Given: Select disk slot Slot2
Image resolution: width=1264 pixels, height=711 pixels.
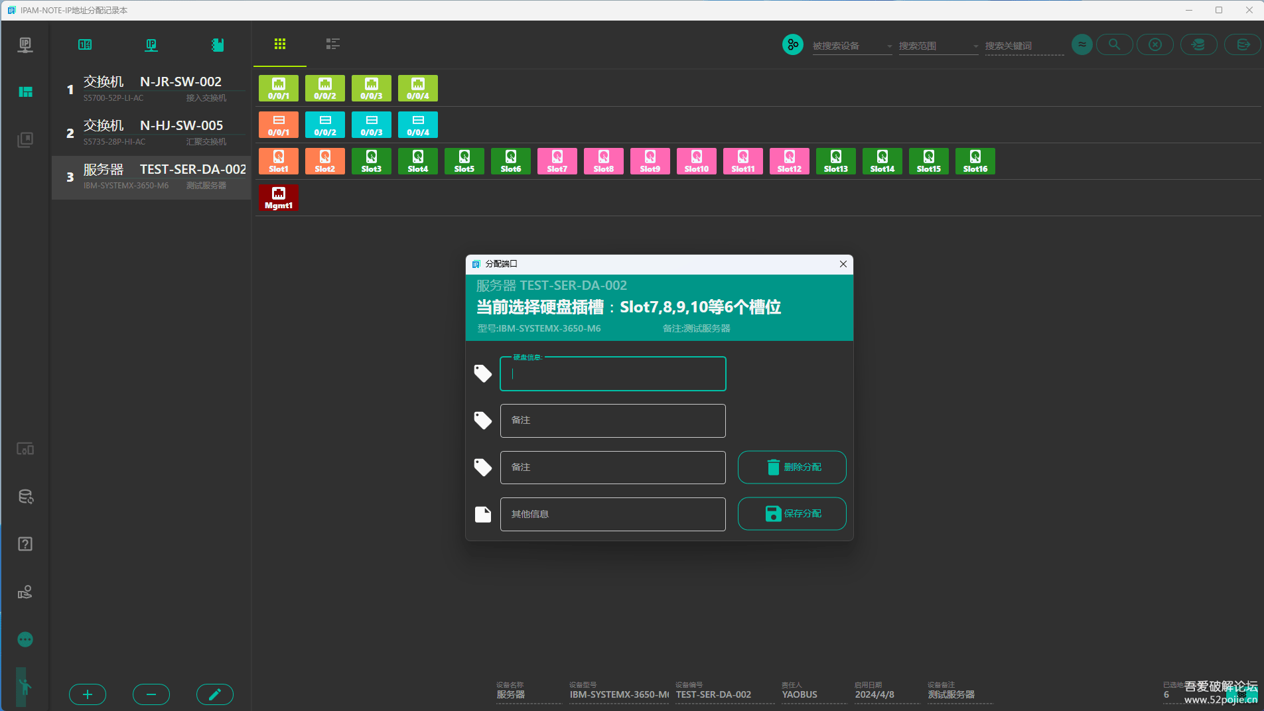Looking at the screenshot, I should (x=325, y=161).
